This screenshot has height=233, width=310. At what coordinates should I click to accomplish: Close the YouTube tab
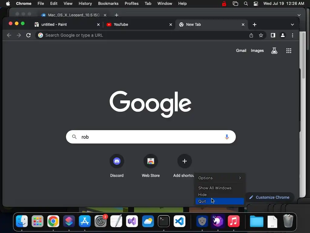(171, 25)
